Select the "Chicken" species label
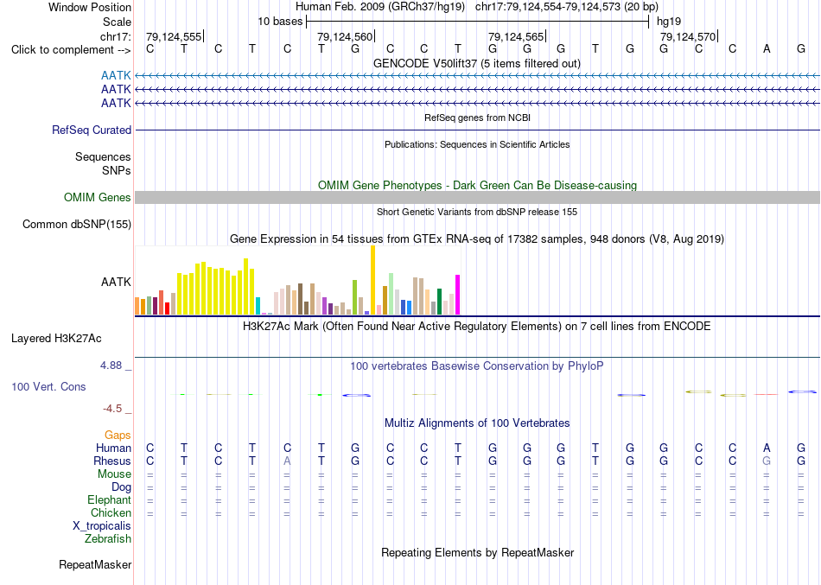Image resolution: width=821 pixels, height=585 pixels. coord(111,512)
